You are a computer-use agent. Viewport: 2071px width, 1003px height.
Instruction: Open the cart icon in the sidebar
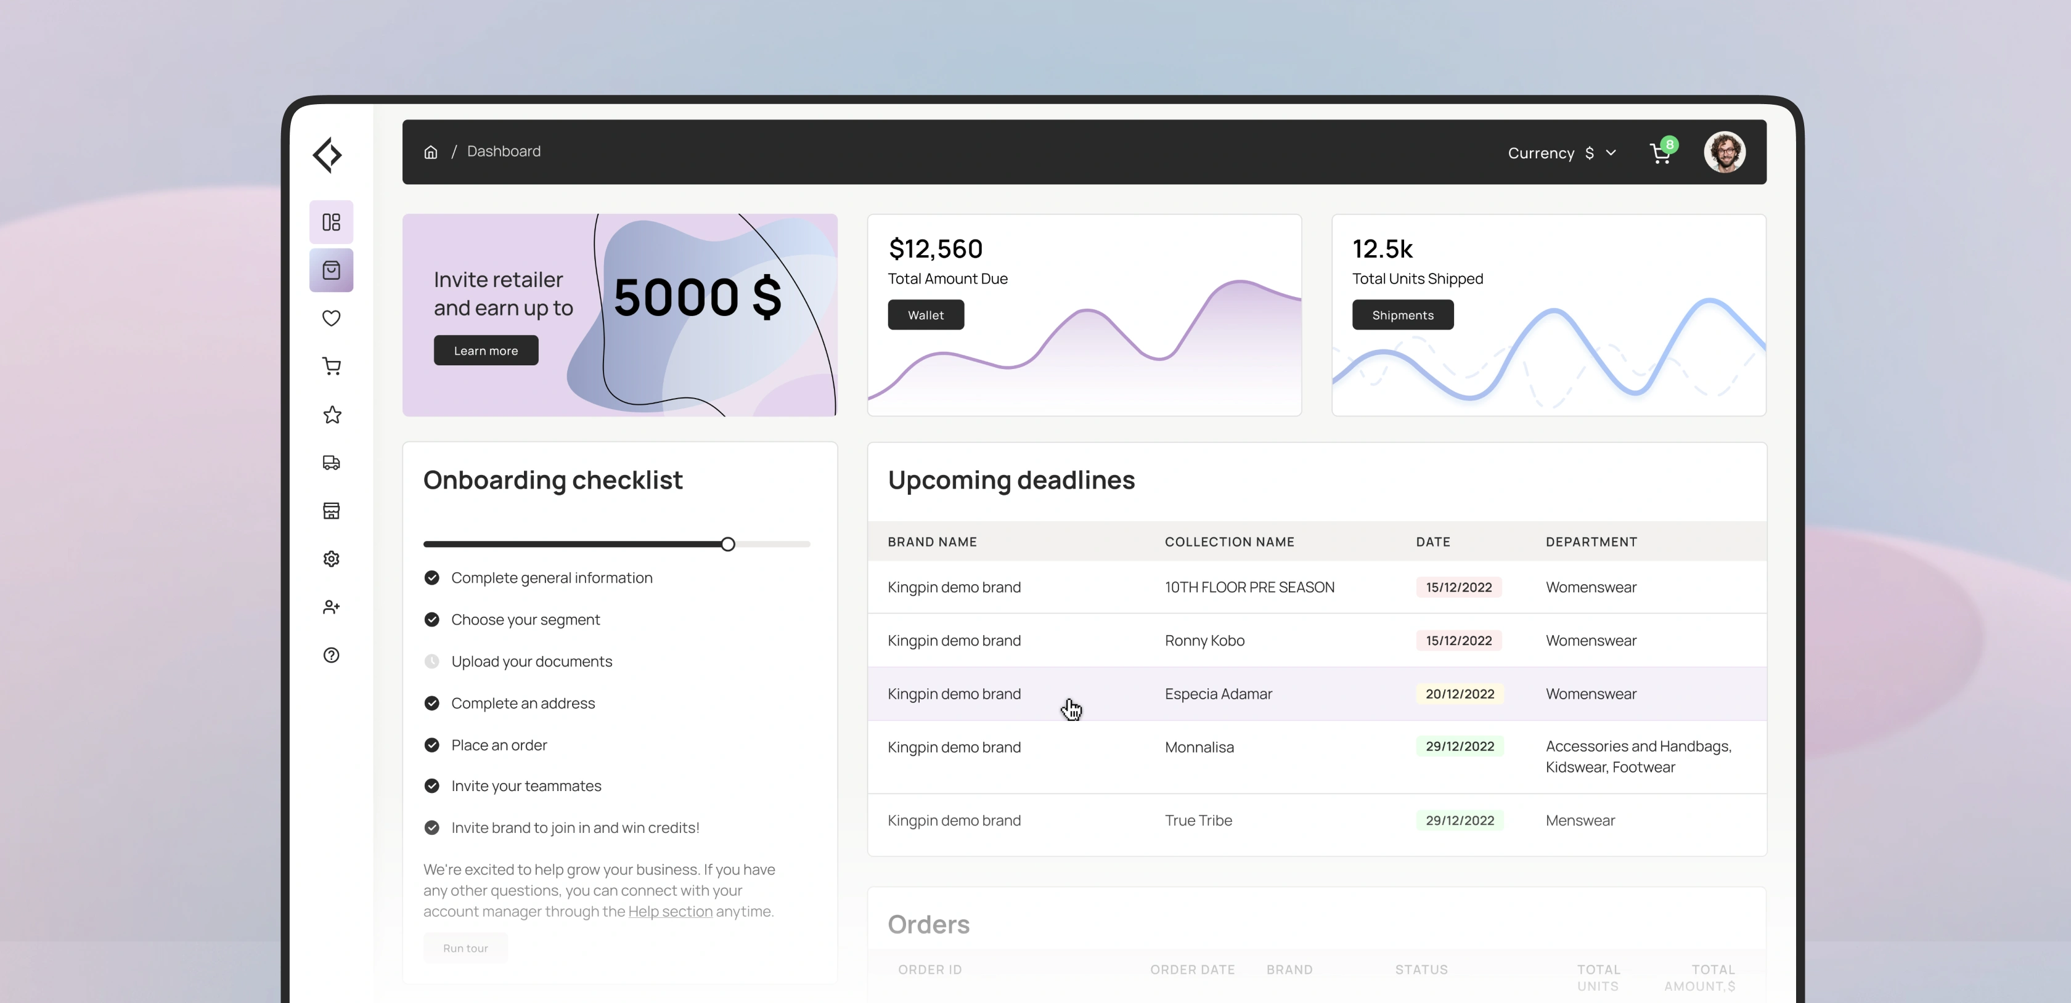331,367
